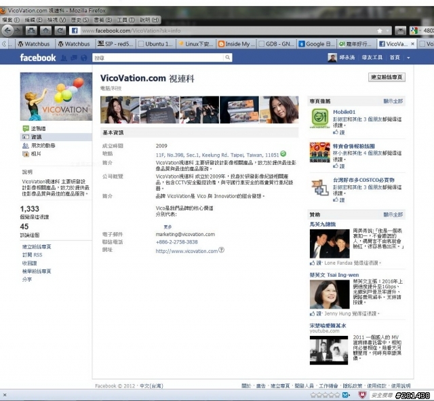Click the star rating icons in status bar

pos(326,395)
